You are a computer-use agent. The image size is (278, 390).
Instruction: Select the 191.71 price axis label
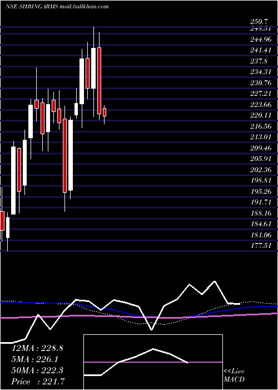(x=261, y=202)
